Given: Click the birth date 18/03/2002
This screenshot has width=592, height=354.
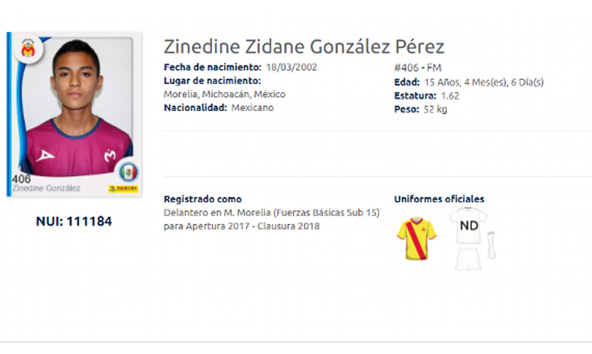Looking at the screenshot, I should click(291, 67).
